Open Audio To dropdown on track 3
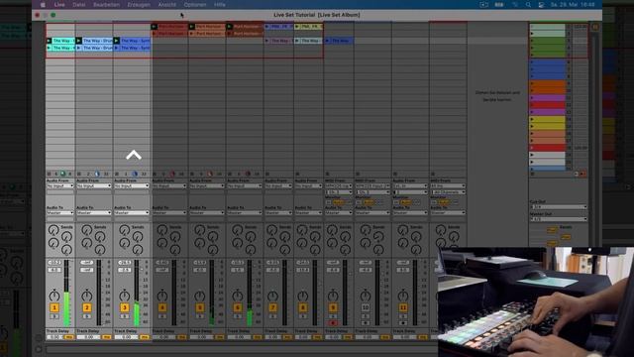This screenshot has width=634, height=357. click(x=132, y=213)
